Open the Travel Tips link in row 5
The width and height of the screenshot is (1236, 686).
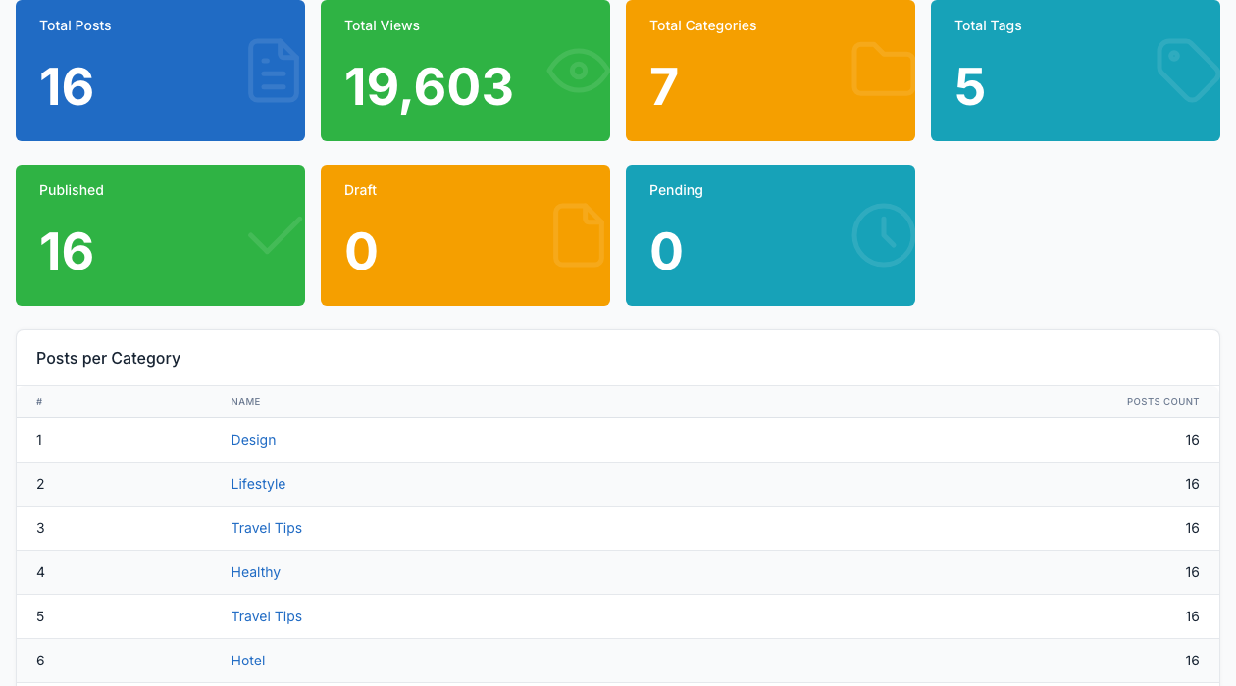267,616
